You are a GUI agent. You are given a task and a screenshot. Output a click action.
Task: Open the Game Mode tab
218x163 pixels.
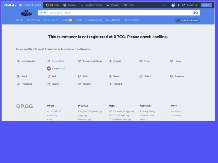tap(51, 20)
